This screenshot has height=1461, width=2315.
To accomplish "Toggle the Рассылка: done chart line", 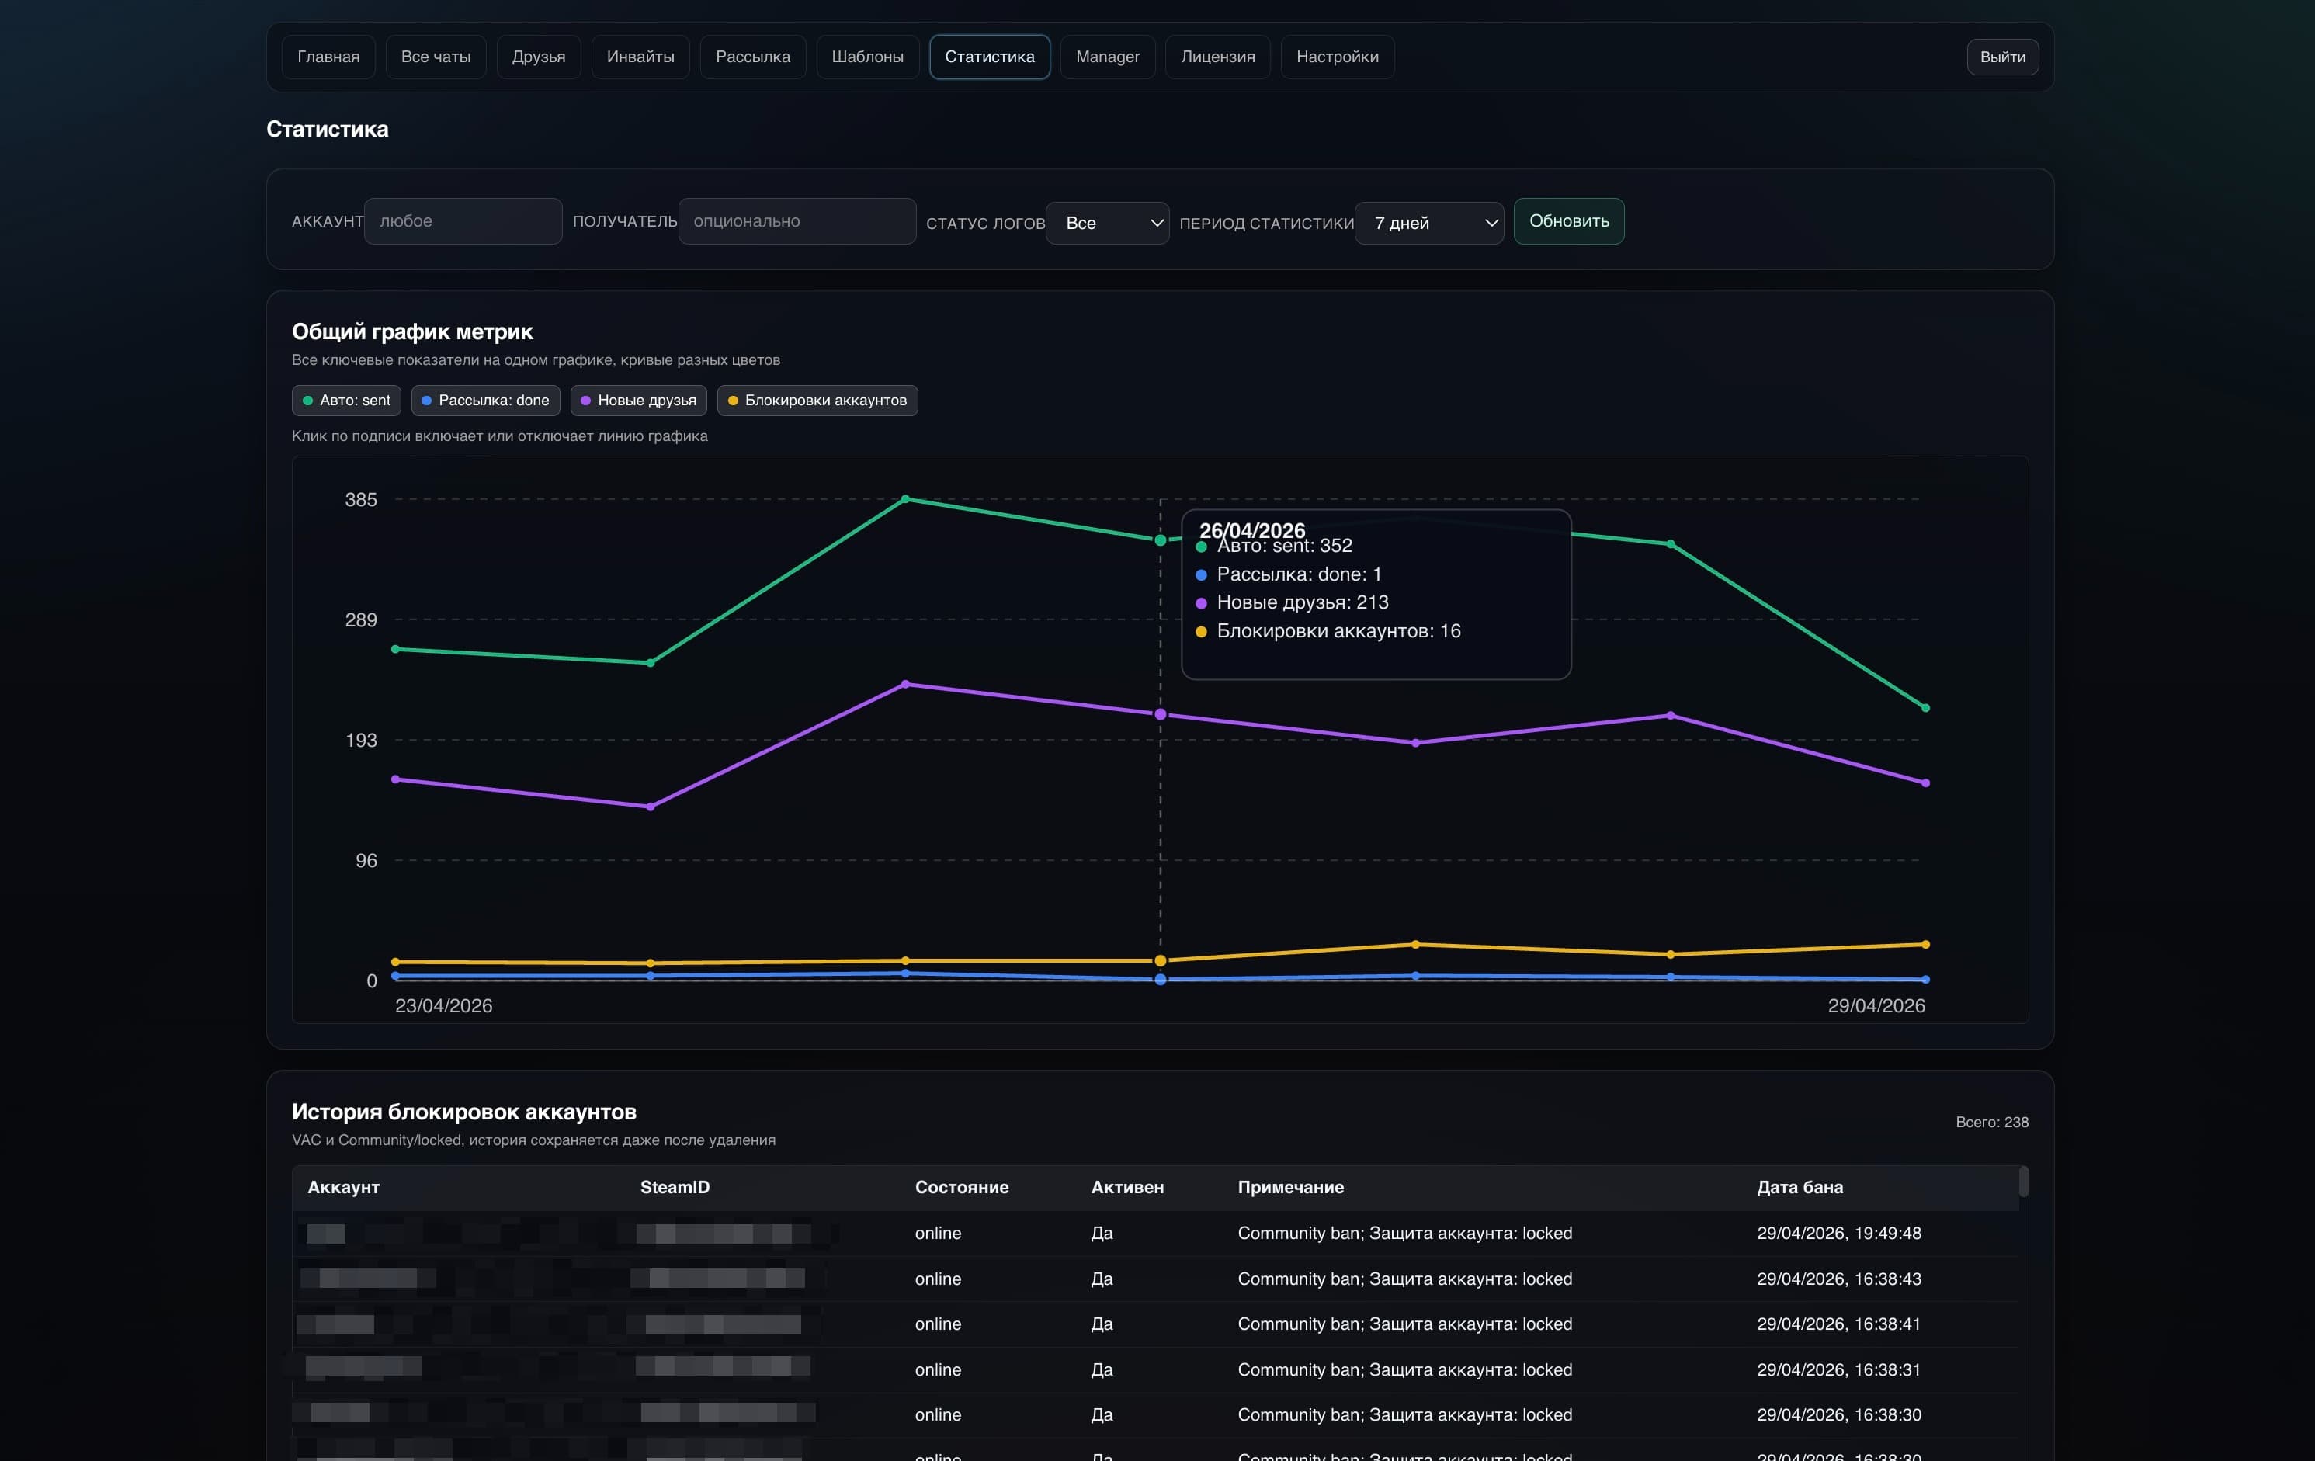I will click(485, 401).
